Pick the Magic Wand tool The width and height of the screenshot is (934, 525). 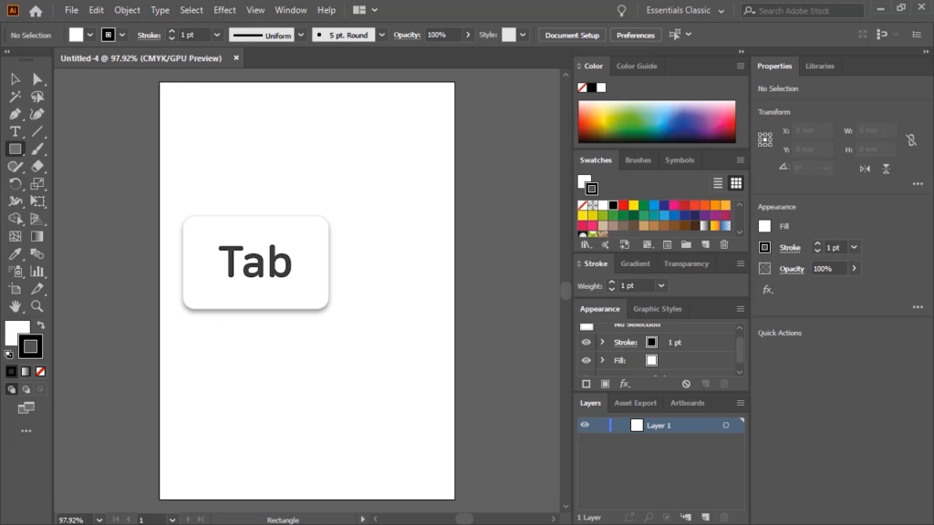click(x=16, y=97)
